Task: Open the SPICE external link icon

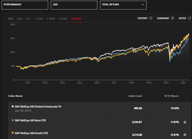Action: coord(190,18)
